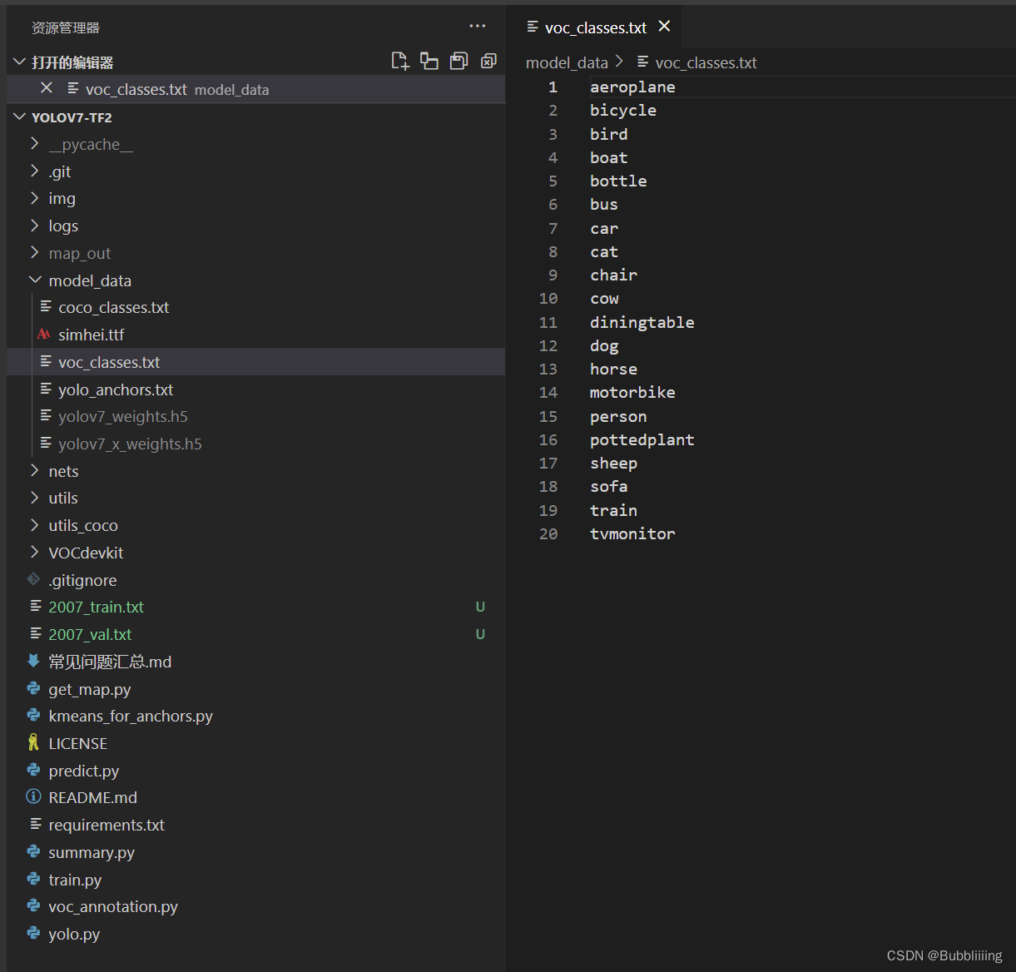Click train.py Python icon

[x=33, y=879]
